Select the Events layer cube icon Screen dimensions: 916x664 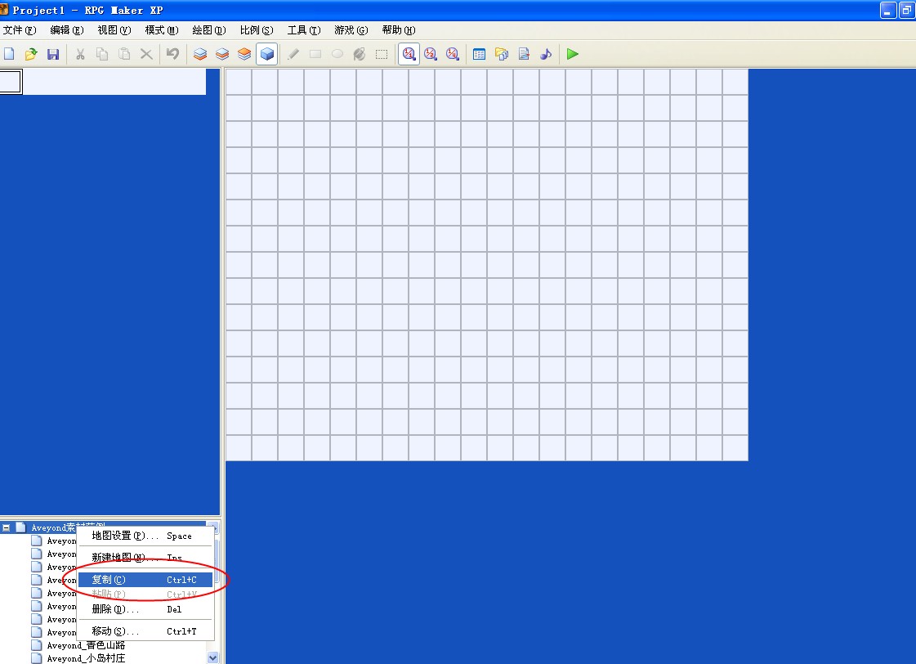pyautogui.click(x=267, y=54)
